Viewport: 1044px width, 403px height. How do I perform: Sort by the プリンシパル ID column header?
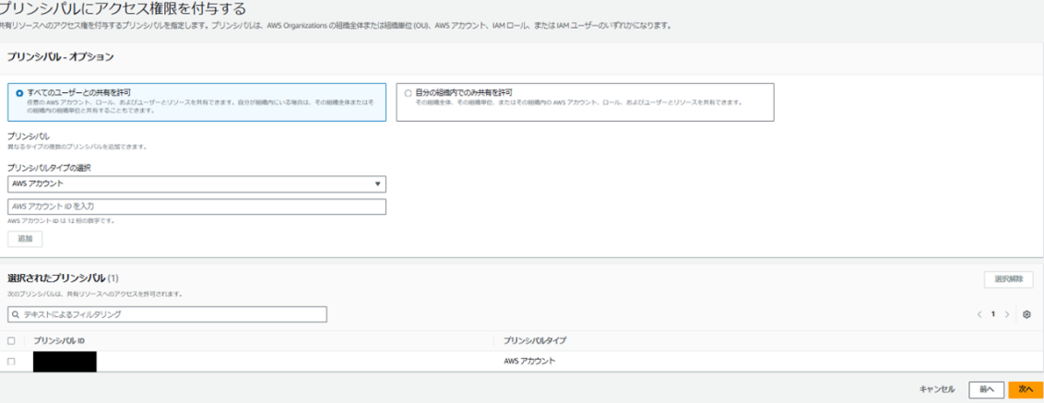click(59, 341)
